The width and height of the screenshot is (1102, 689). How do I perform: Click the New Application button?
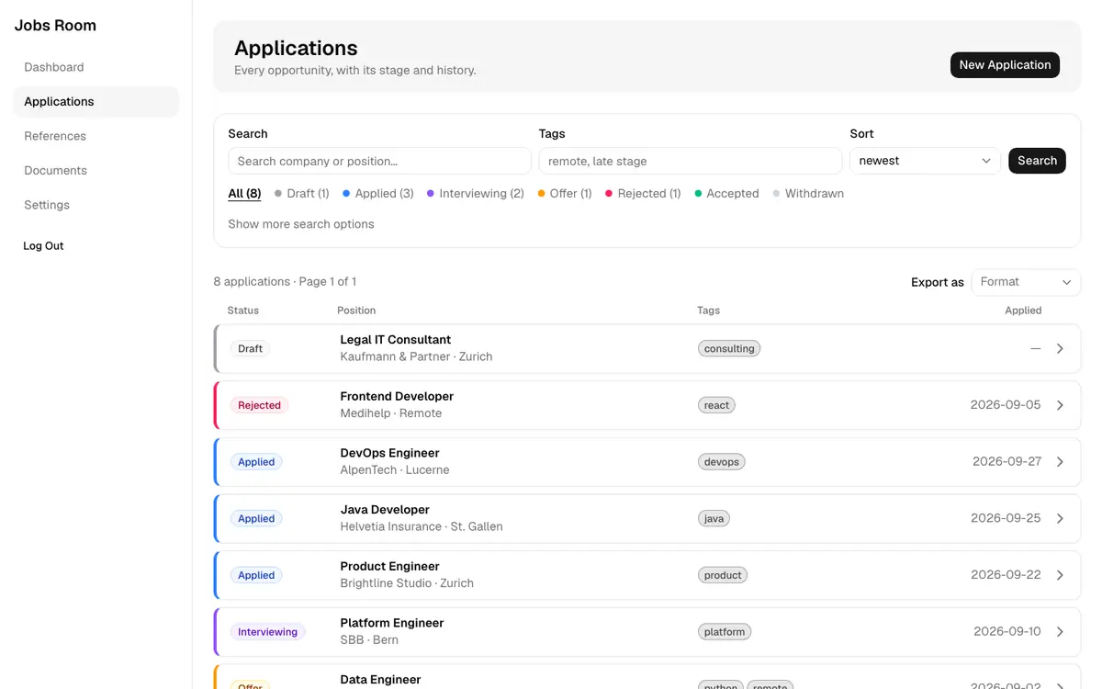click(x=1005, y=65)
